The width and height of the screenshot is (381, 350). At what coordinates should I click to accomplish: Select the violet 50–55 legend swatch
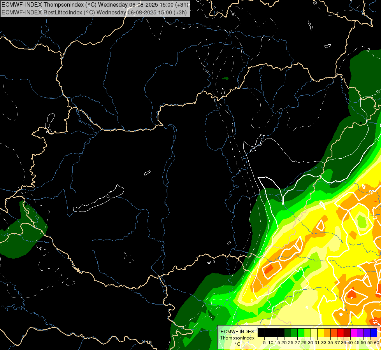(367, 332)
